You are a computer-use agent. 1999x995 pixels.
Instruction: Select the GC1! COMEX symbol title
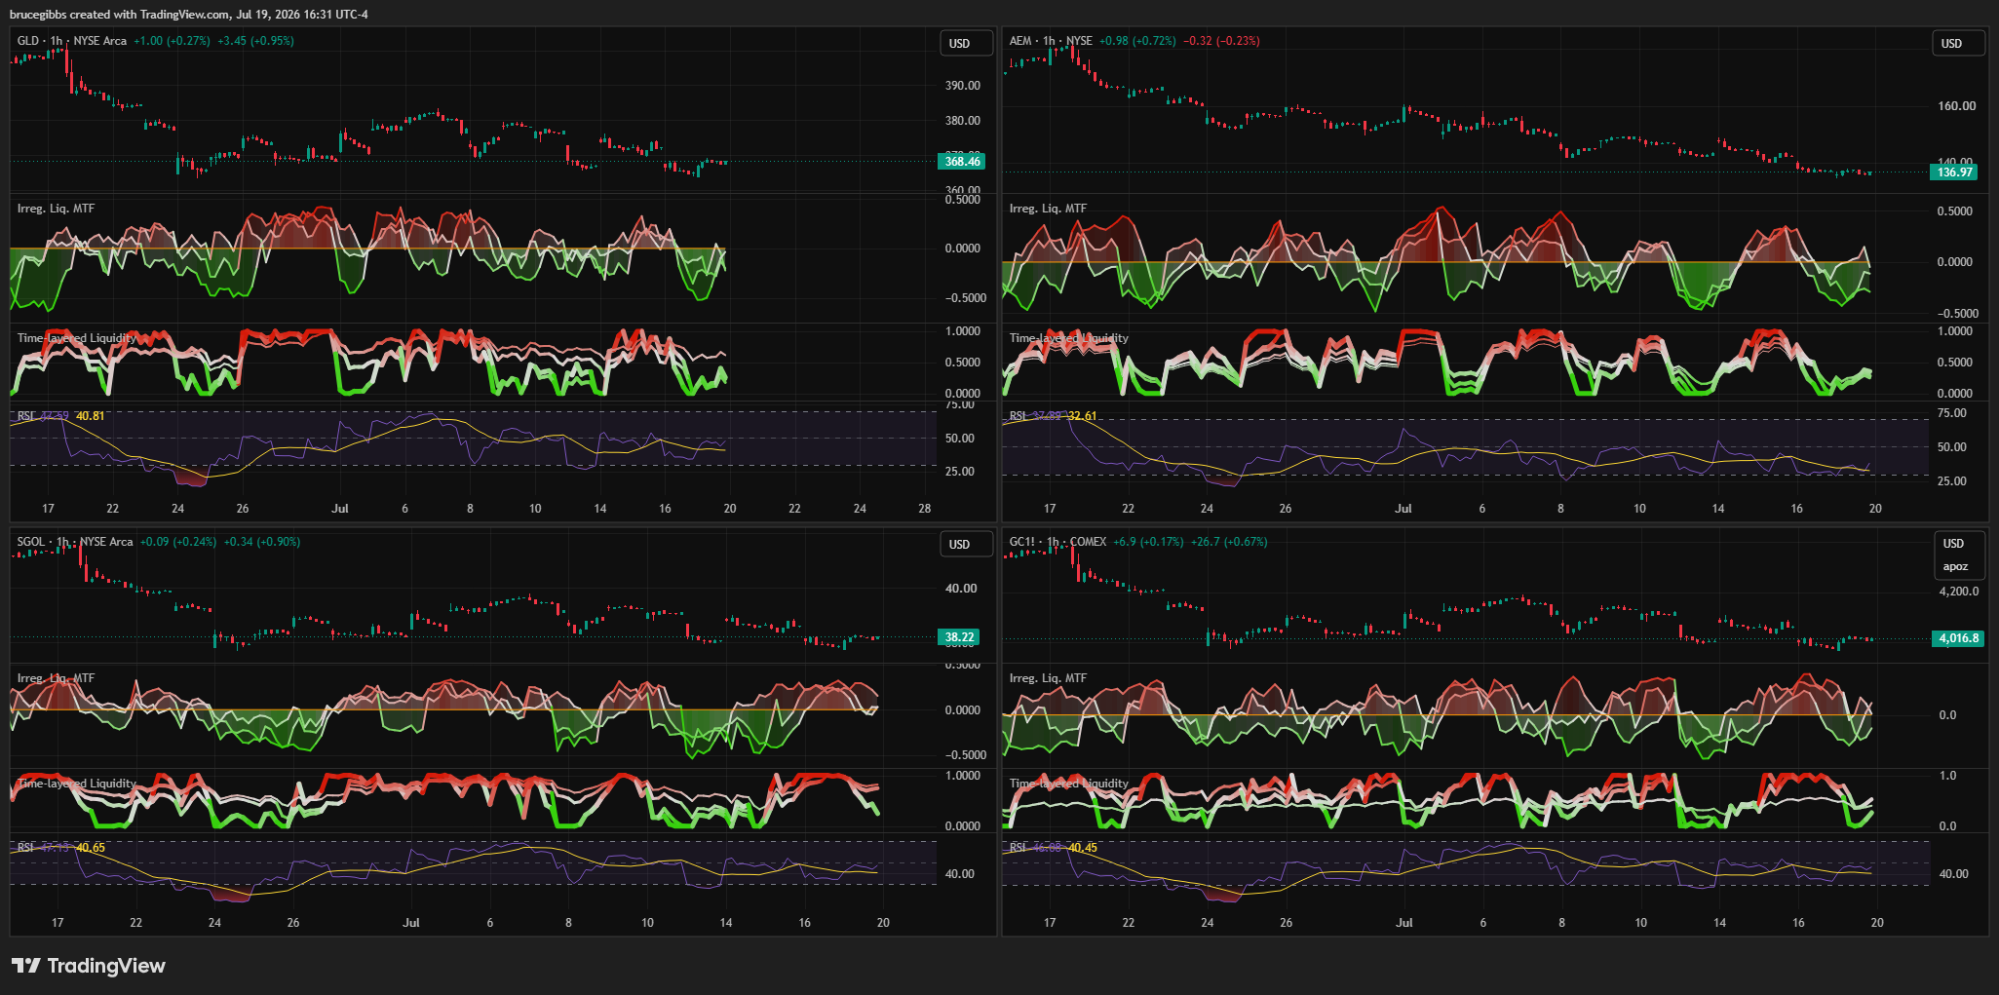[1057, 542]
